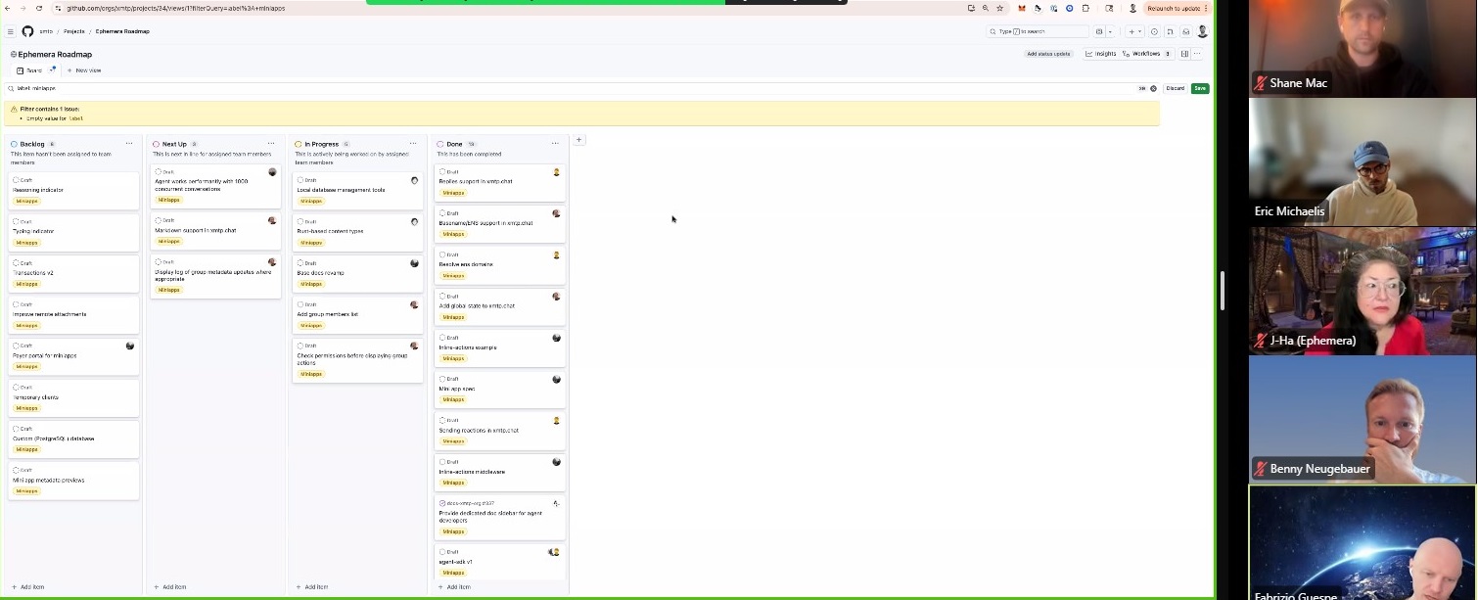Clear the filter with the X icon
Screen dimensions: 1478x600
1153,88
